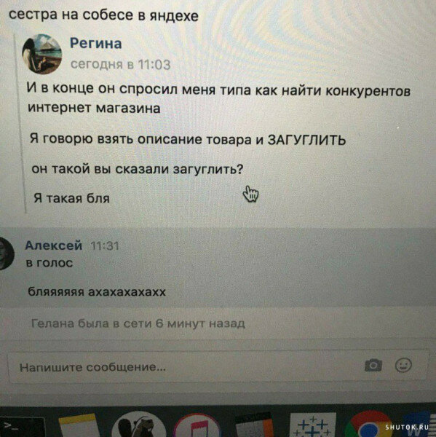Open the emoji smiley picker
Screen dimensions: 436x437
click(x=403, y=365)
